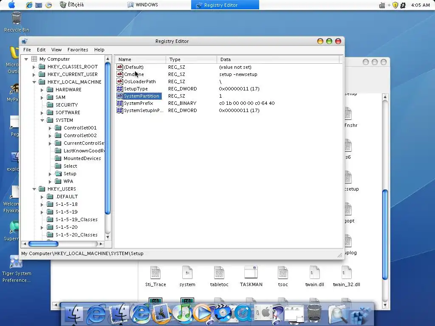Click Registry Editor window title icon
Image resolution: width=435 pixels, height=326 pixels.
click(x=24, y=41)
